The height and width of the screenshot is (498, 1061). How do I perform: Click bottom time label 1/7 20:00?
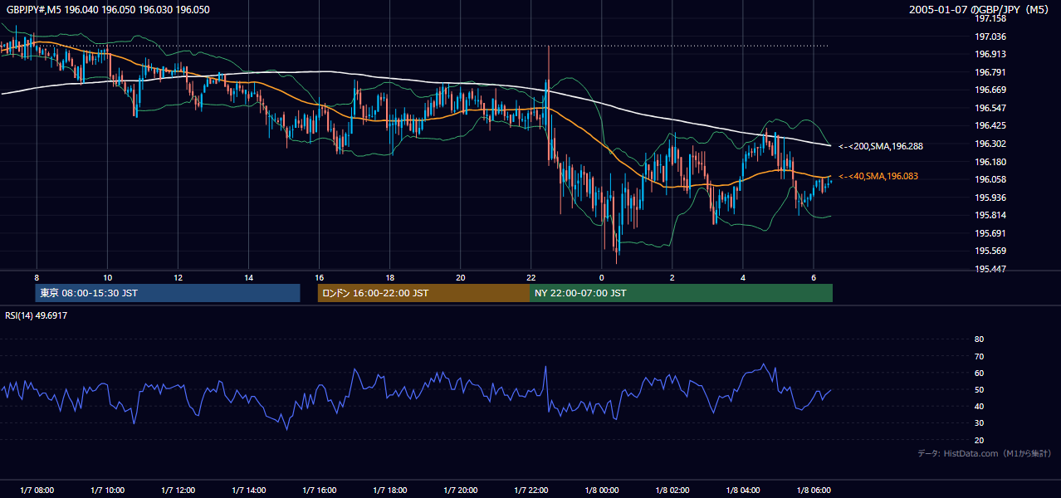tap(461, 490)
